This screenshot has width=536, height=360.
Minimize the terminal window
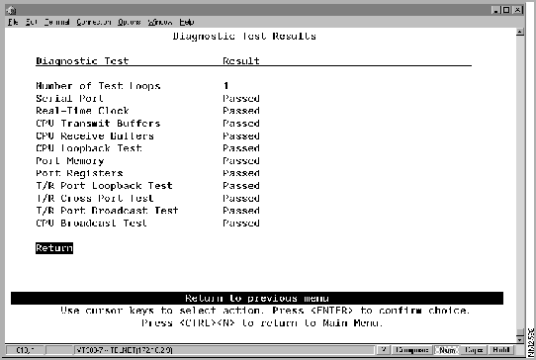click(x=496, y=10)
